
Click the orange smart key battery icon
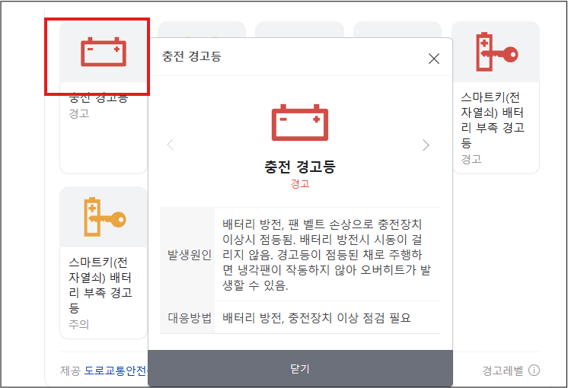point(104,217)
